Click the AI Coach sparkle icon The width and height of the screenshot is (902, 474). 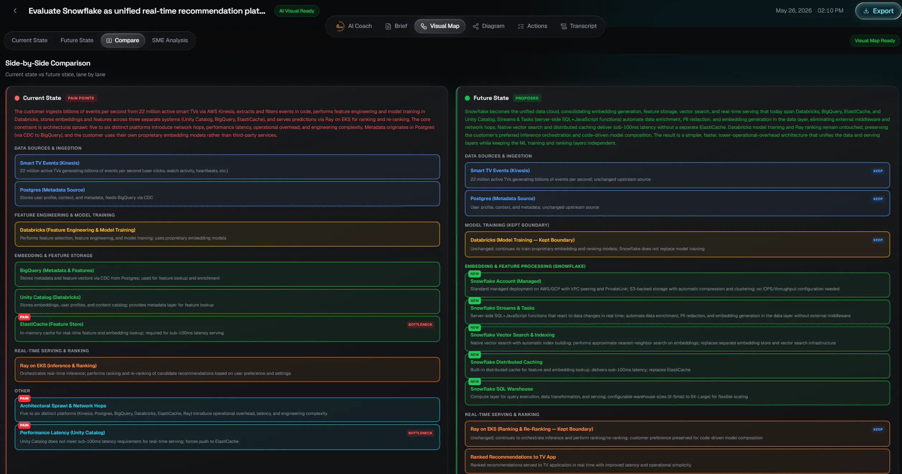point(340,26)
